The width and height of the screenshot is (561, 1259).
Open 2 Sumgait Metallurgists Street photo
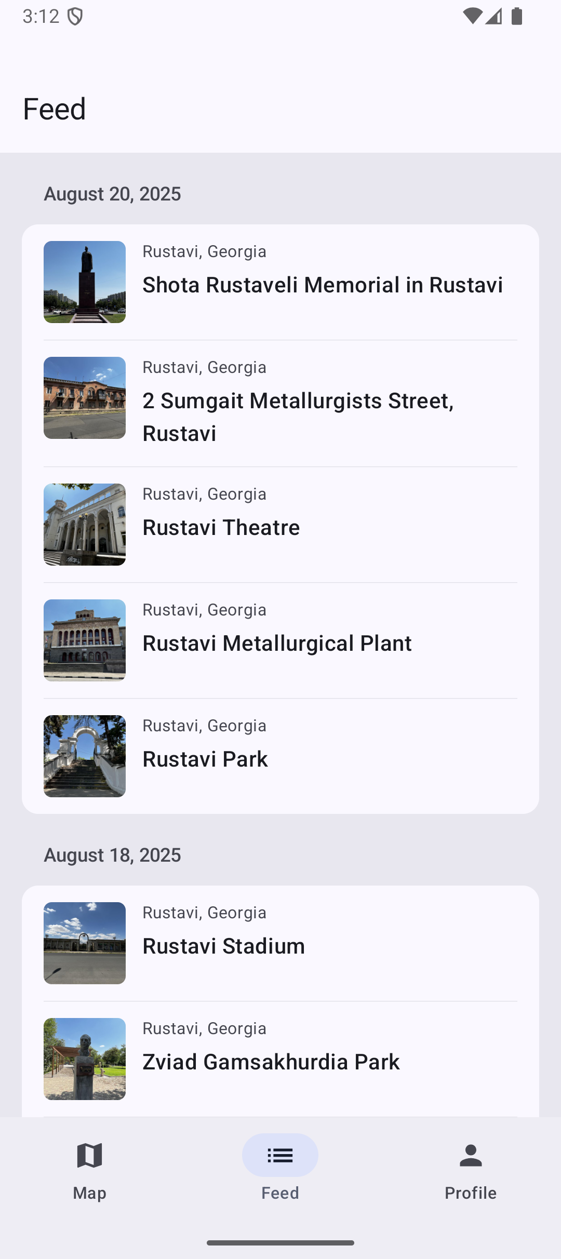(85, 398)
